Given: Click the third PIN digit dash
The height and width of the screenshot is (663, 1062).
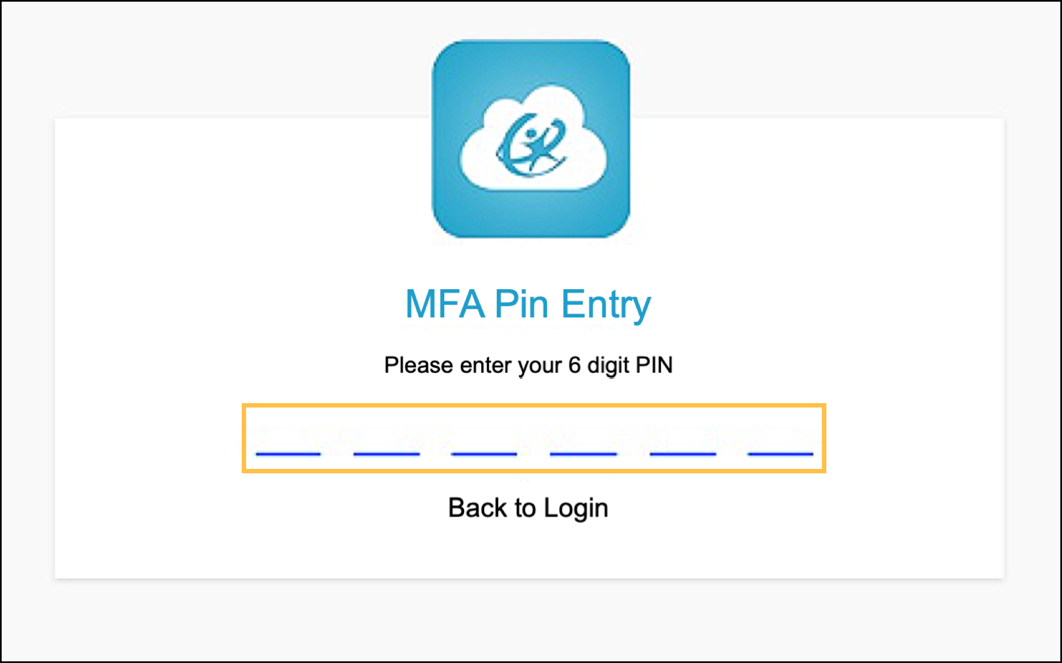Looking at the screenshot, I should 483,453.
